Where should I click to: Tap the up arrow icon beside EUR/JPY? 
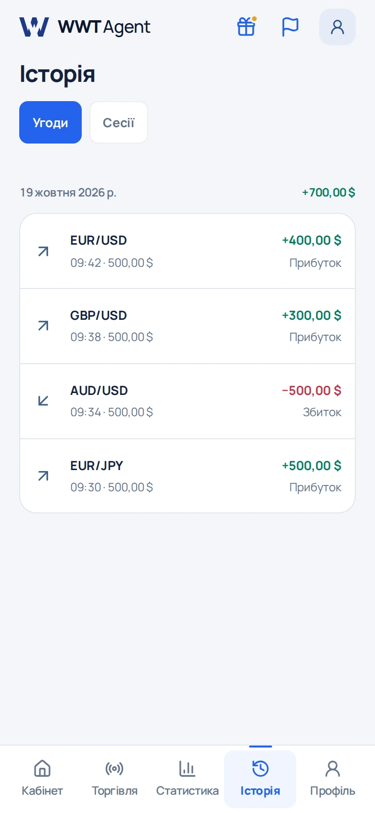click(x=43, y=476)
